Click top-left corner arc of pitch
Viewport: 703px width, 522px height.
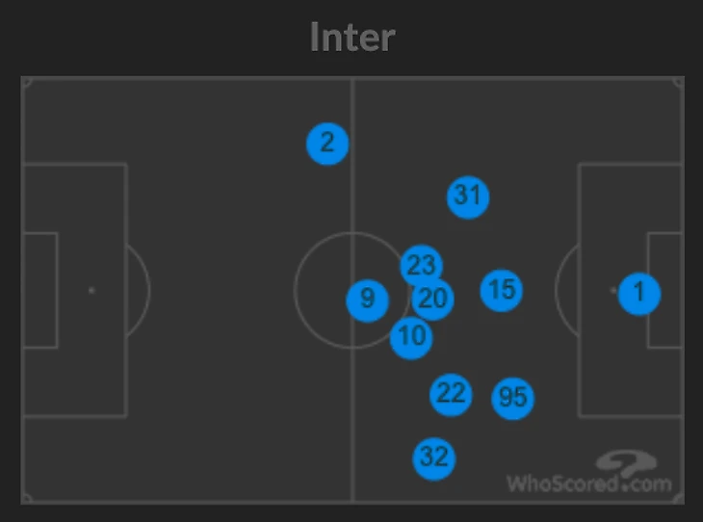(26, 82)
